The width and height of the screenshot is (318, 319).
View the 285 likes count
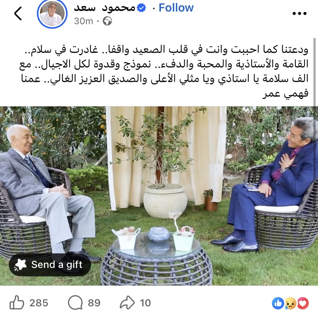tap(39, 303)
